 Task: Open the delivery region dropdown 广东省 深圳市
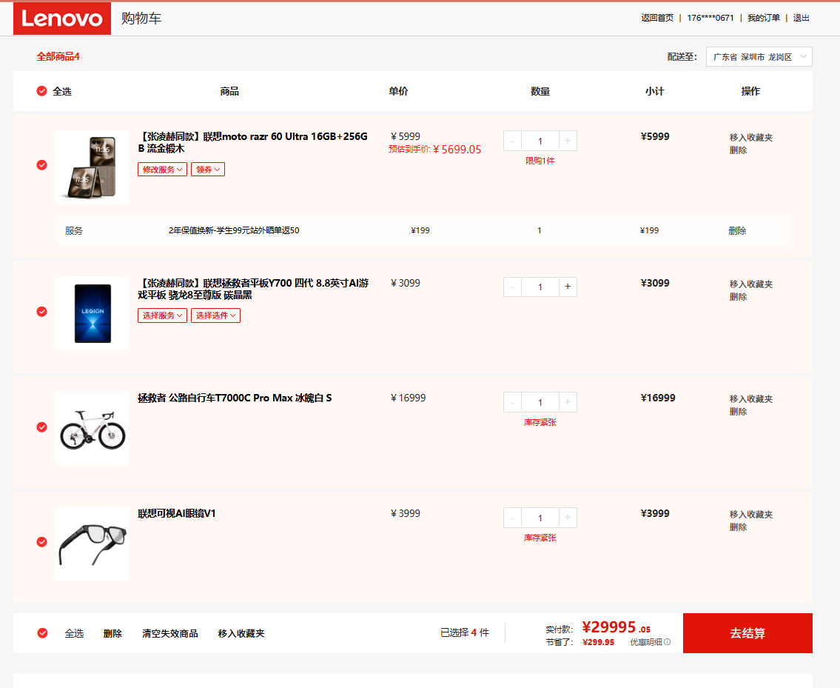[x=759, y=57]
